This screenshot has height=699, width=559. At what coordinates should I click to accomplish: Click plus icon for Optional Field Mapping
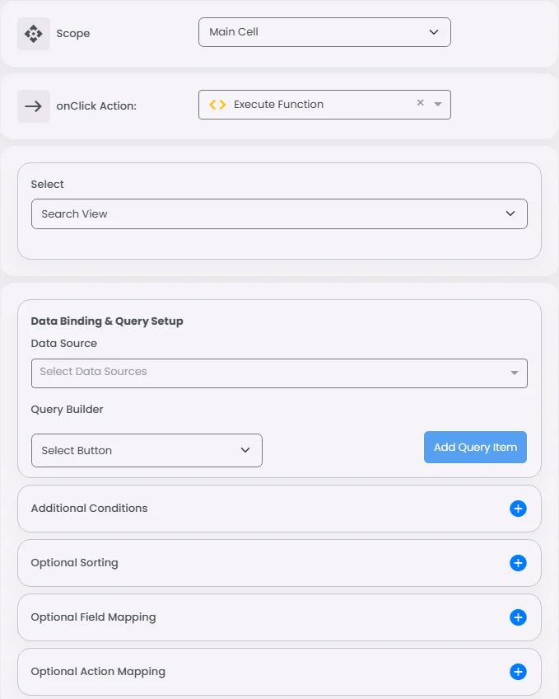(518, 617)
